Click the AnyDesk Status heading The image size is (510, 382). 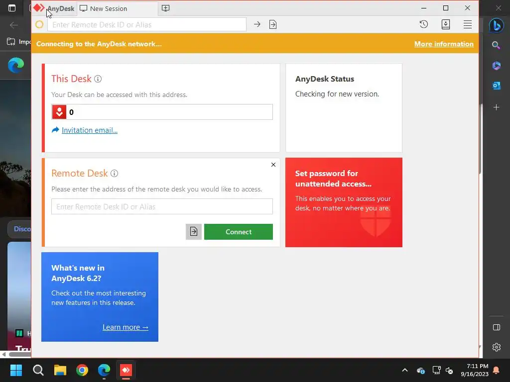coord(325,79)
